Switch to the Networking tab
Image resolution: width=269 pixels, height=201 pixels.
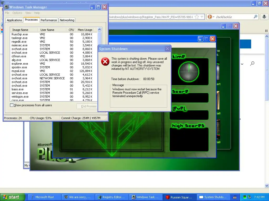tap(67, 20)
